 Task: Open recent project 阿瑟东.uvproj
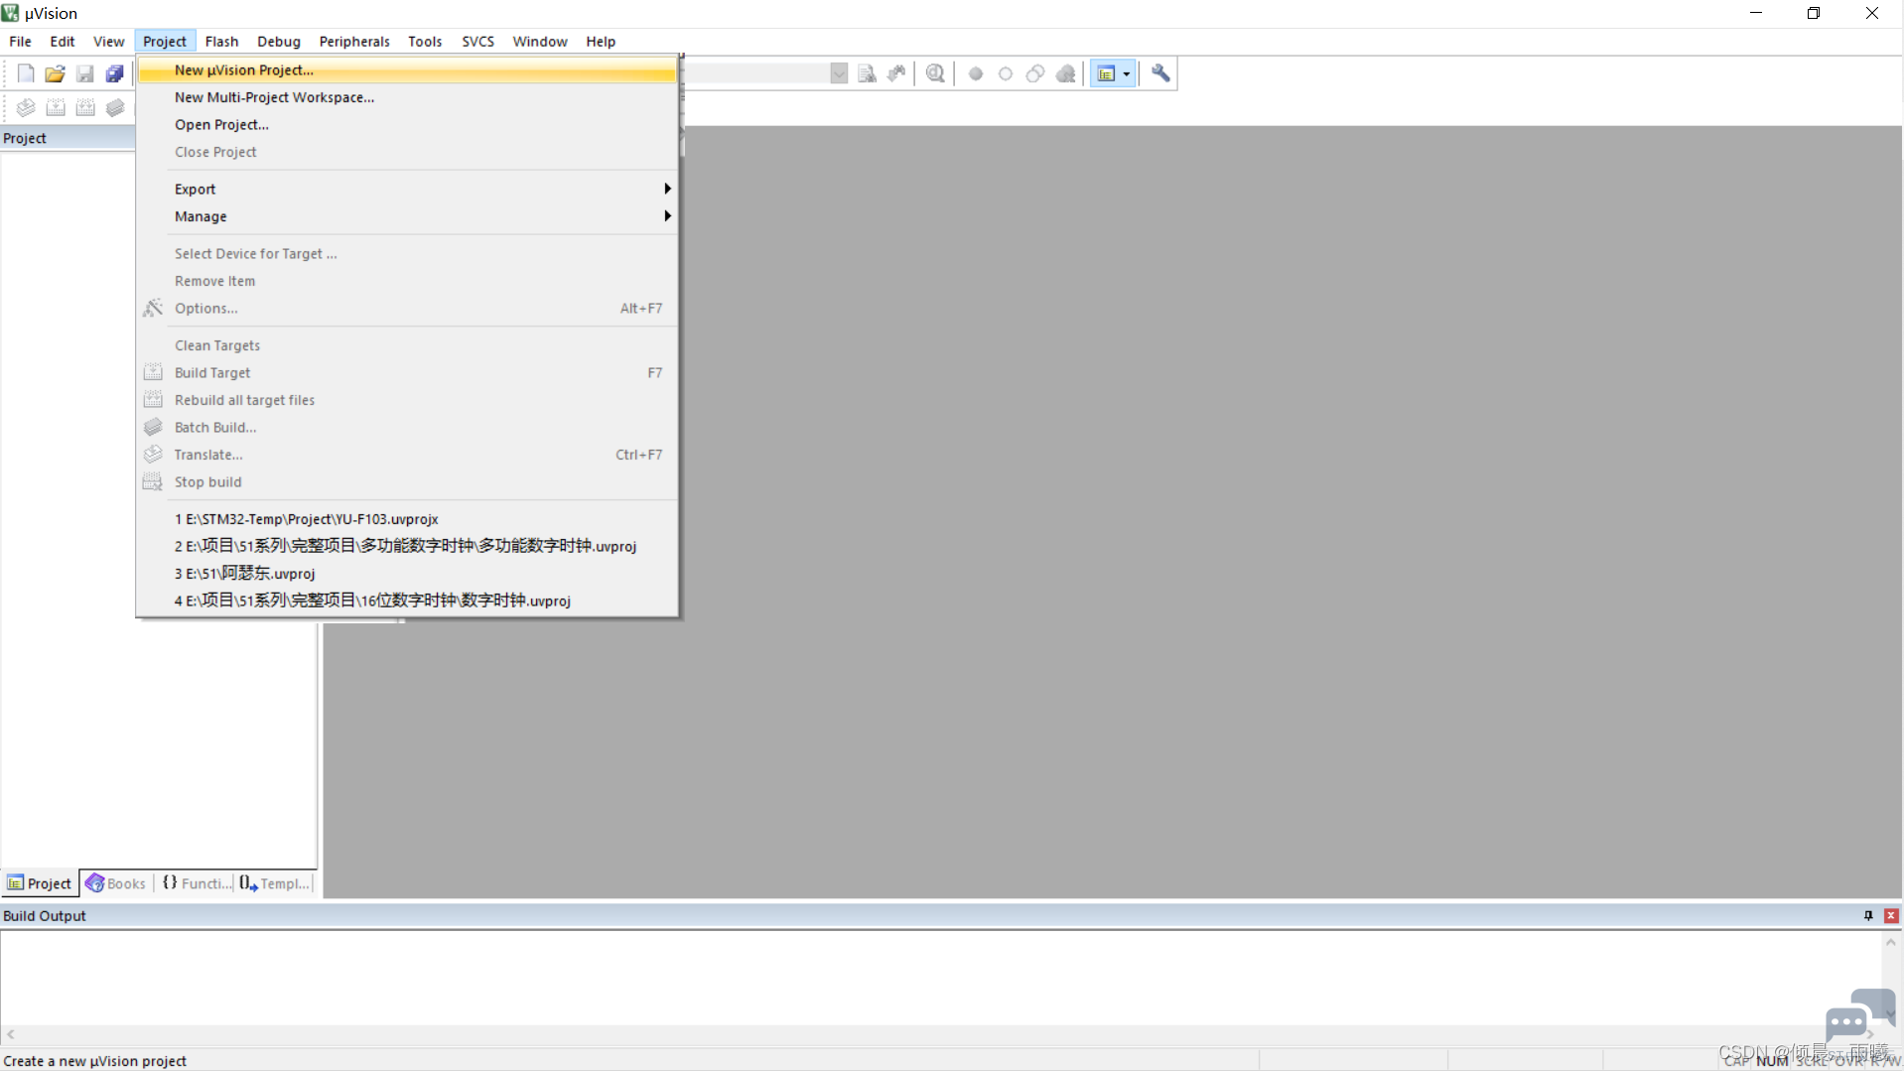pyautogui.click(x=407, y=574)
